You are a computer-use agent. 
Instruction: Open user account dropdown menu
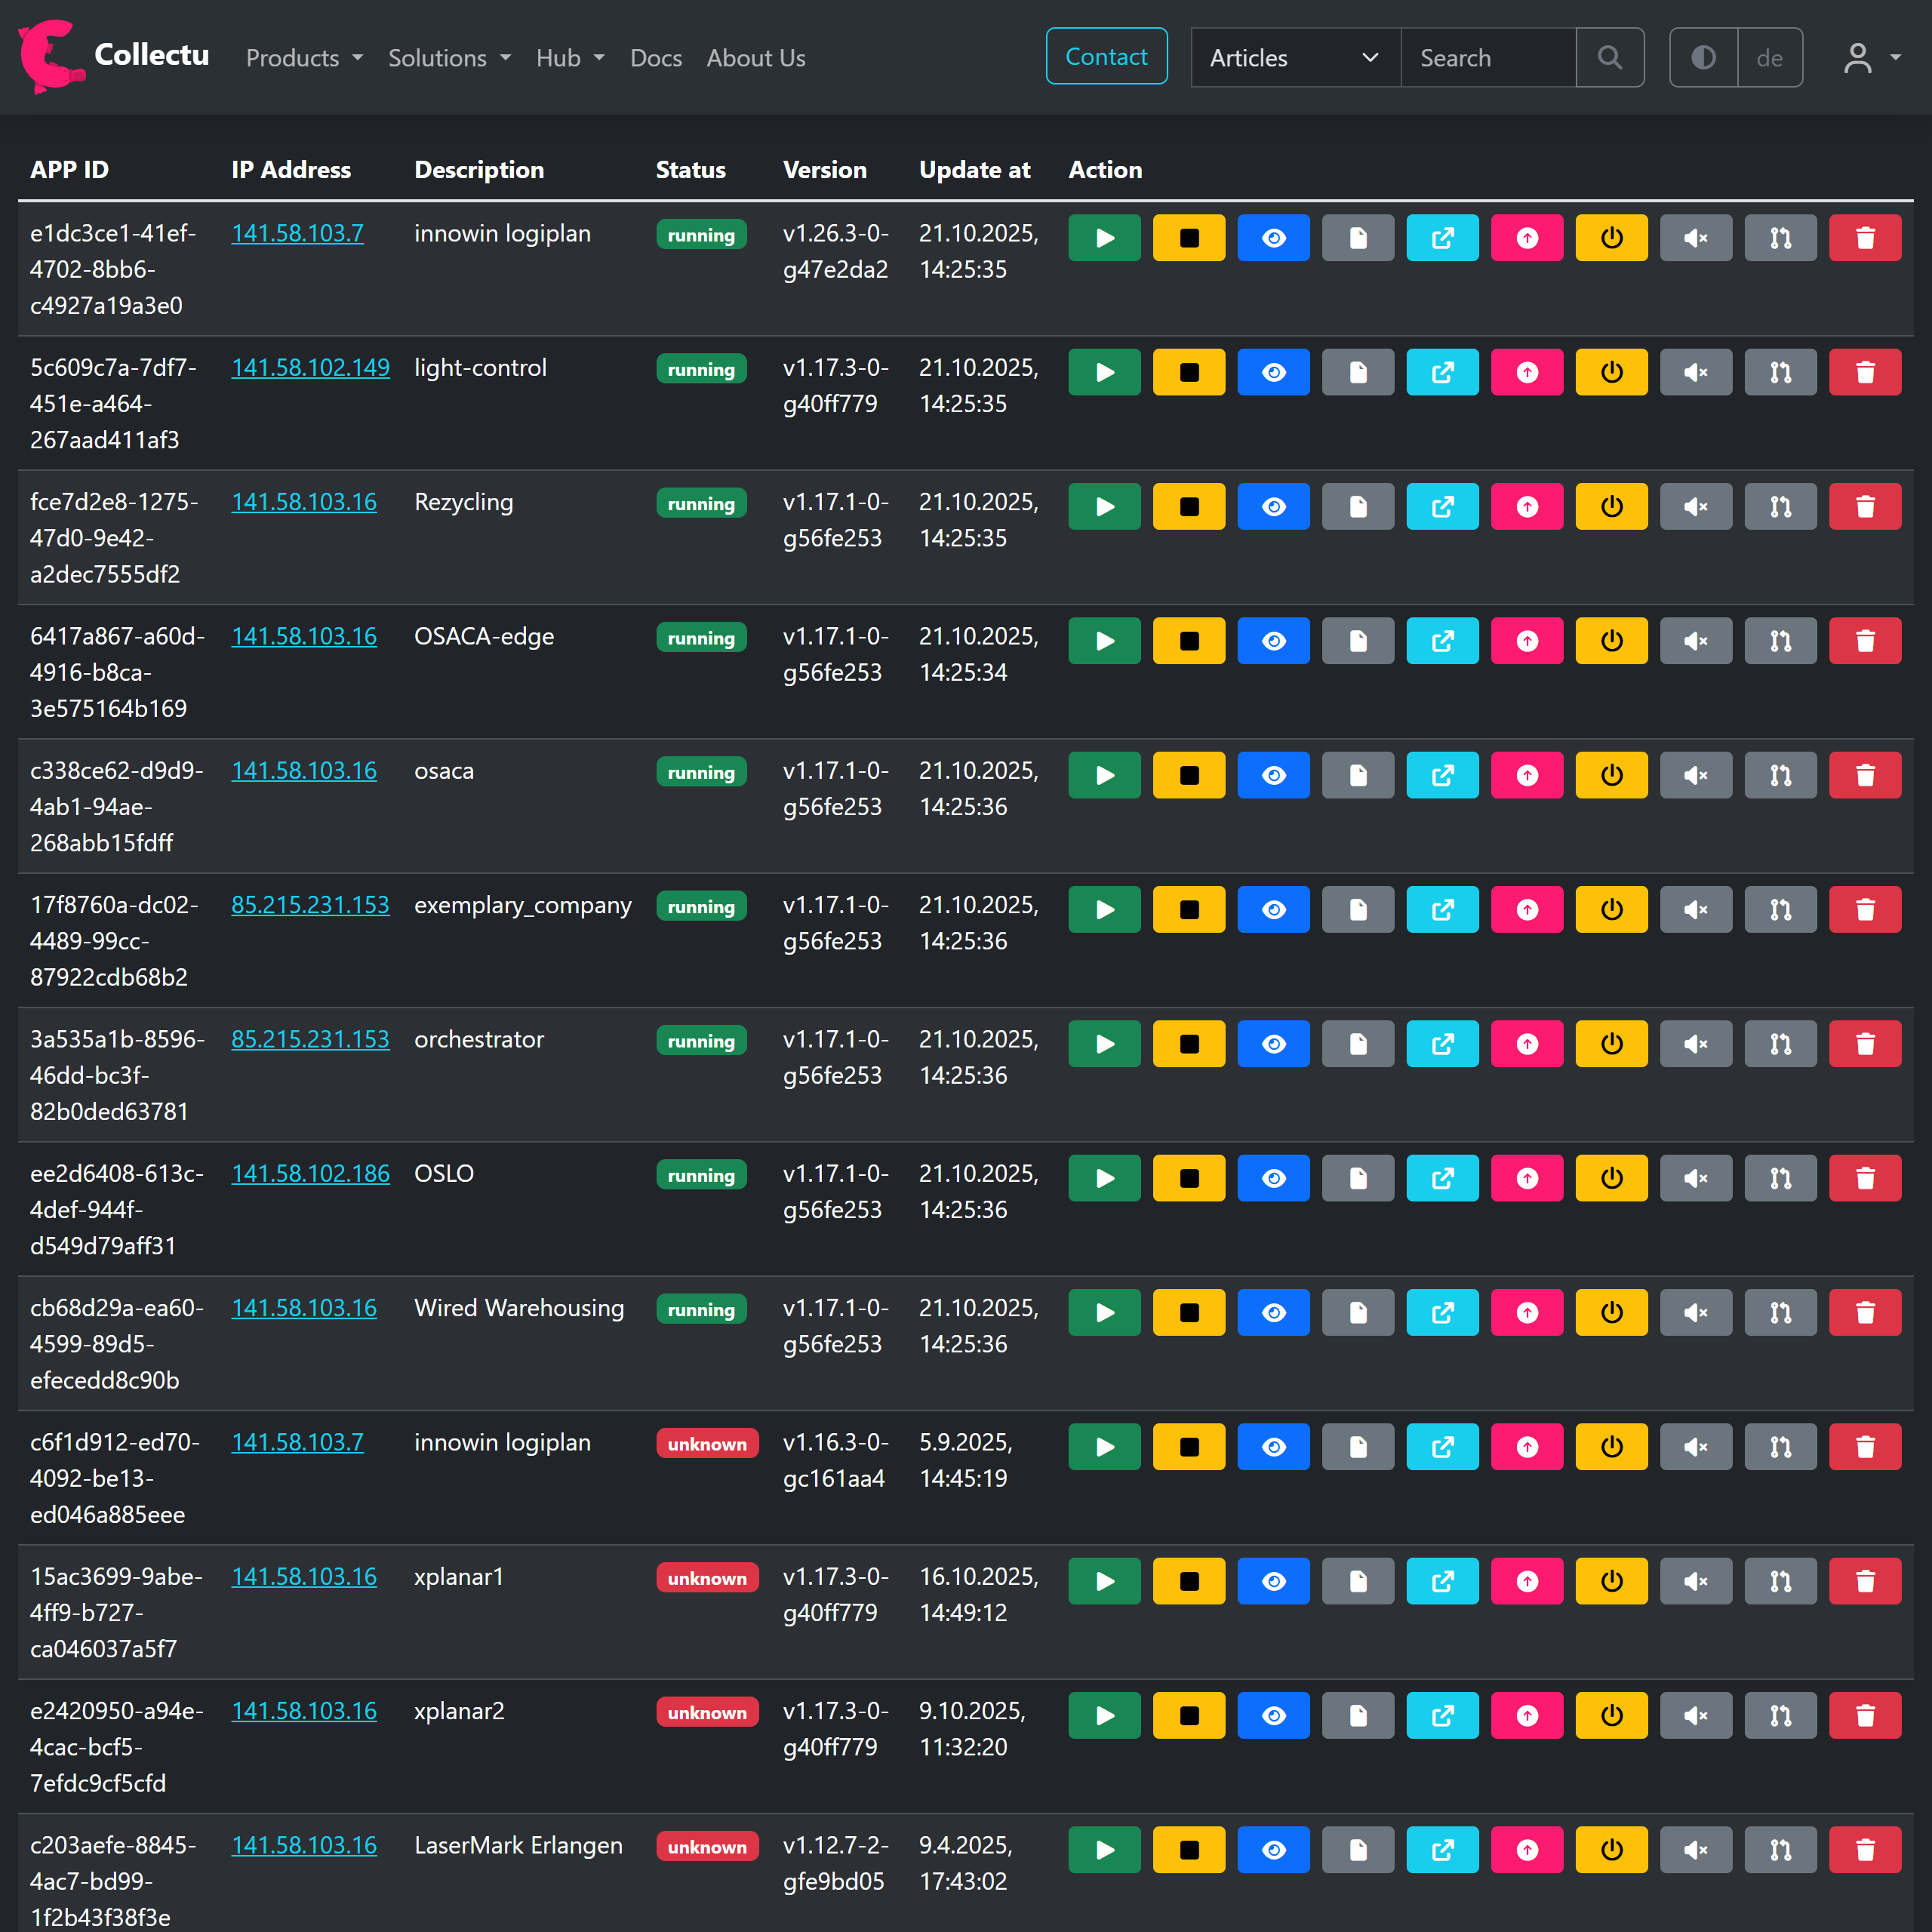coord(1870,58)
